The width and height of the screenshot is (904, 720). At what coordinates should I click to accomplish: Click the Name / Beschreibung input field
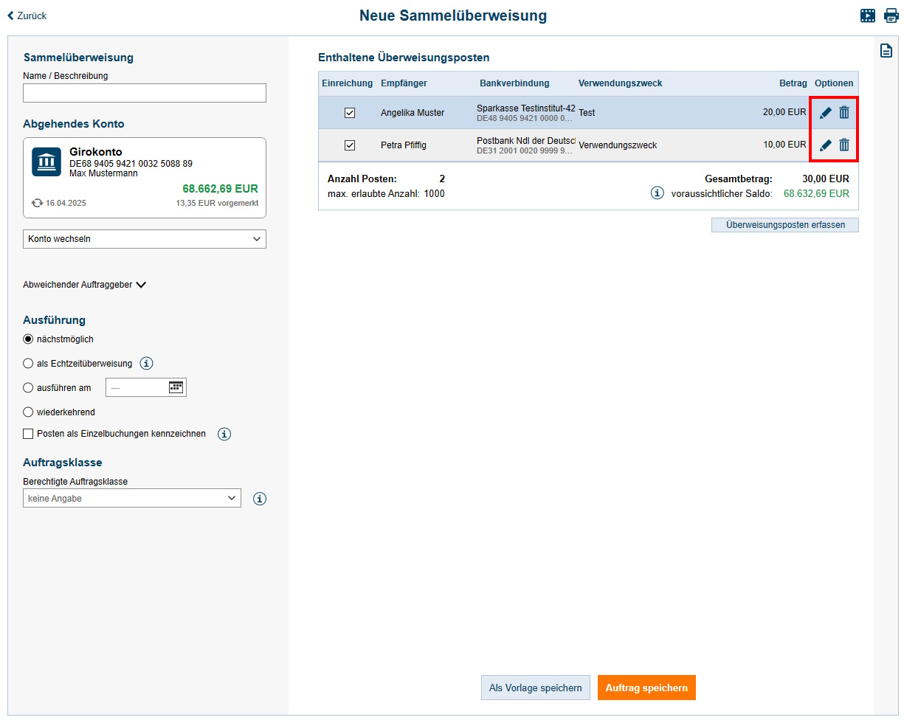145,93
